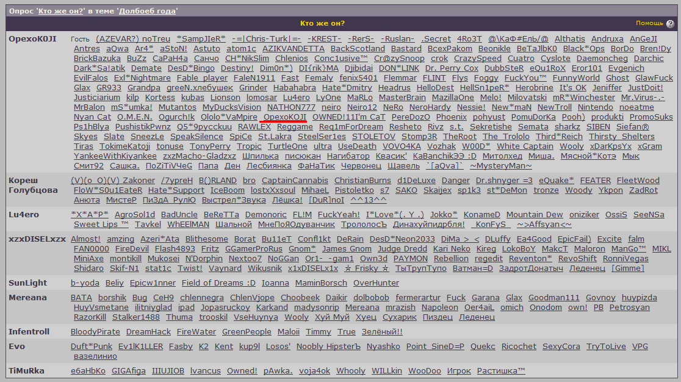Click voter 'Нагибатор'
Viewport: 681px width, 382px height.
click(348, 156)
